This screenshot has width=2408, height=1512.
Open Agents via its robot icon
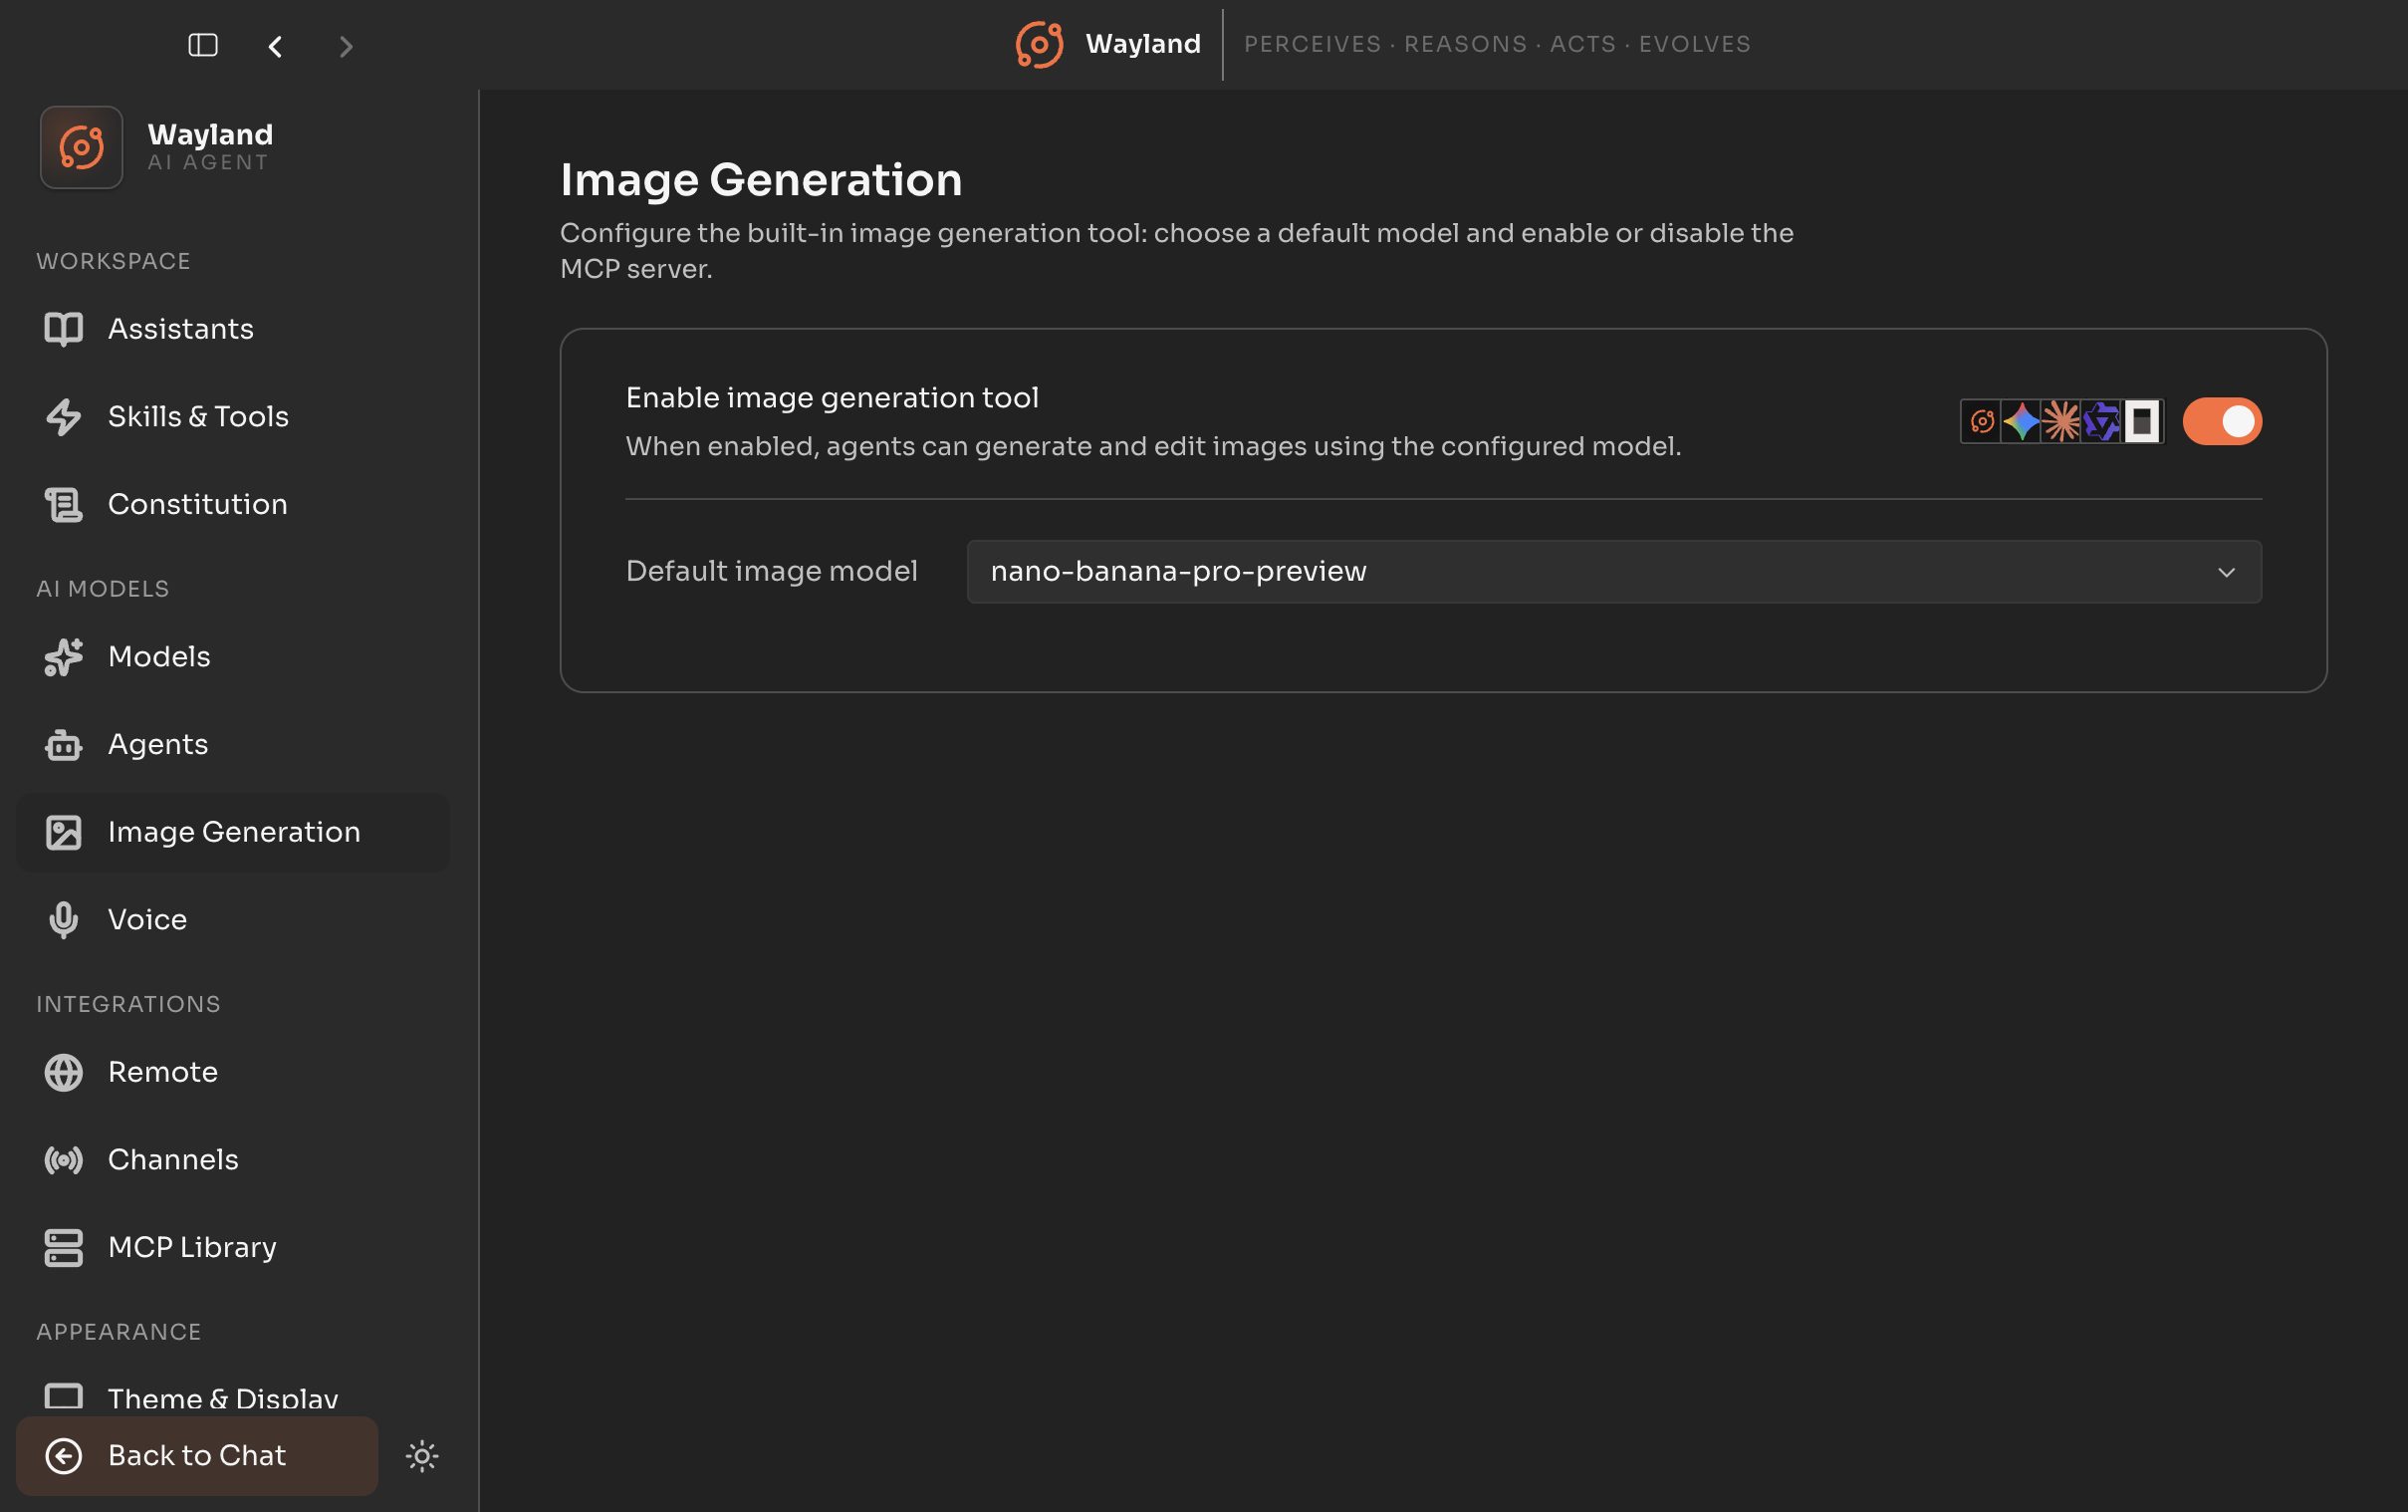tap(63, 745)
